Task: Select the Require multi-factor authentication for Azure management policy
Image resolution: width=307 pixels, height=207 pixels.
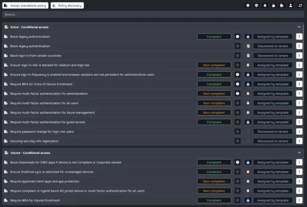Action: pos(52,113)
